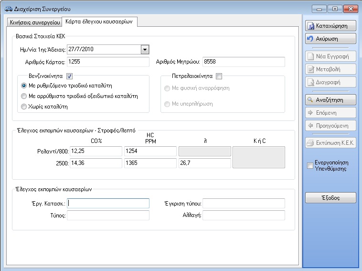Click in the Αριθμός Μητρώου field

coord(244,62)
